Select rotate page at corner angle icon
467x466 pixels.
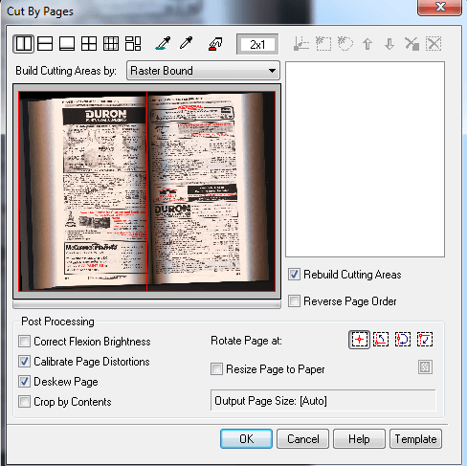point(381,340)
